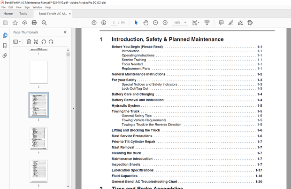Image resolution: width=291 pixels, height=189 pixels.
Task: Click the Save file icon
Action: click(5, 23)
